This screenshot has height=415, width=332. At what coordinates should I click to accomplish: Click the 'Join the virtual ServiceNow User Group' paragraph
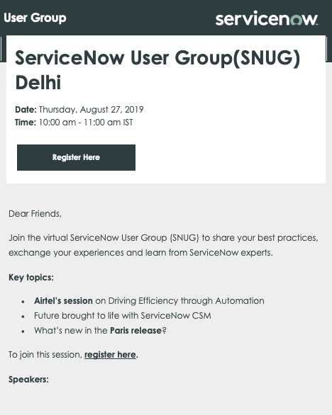point(163,245)
